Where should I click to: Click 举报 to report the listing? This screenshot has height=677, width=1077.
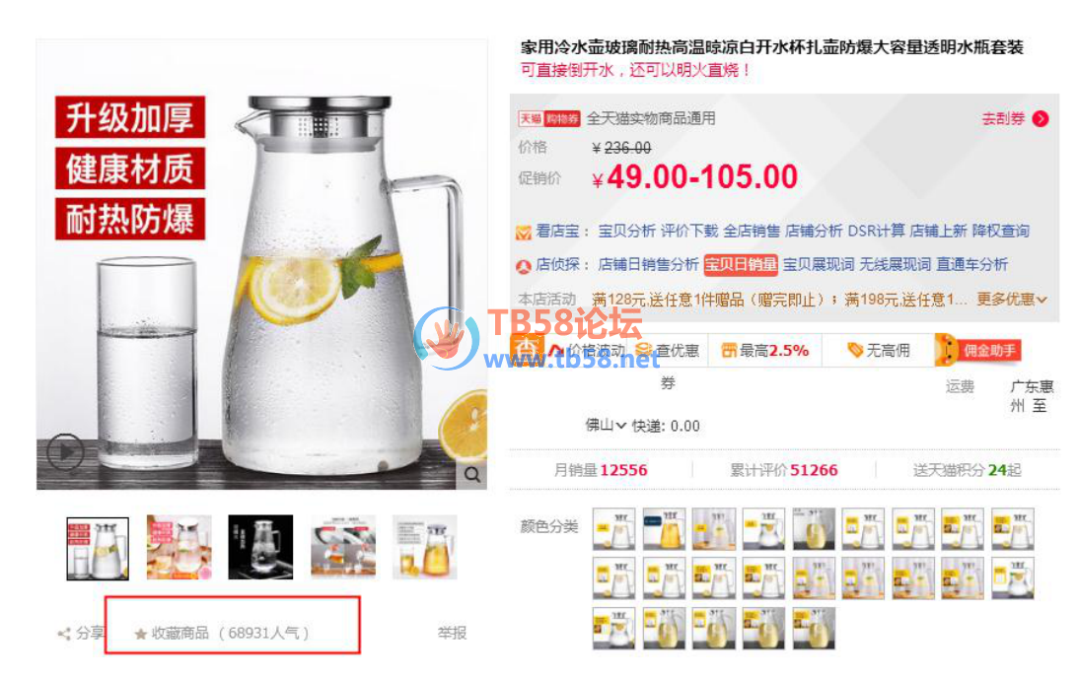click(x=452, y=633)
